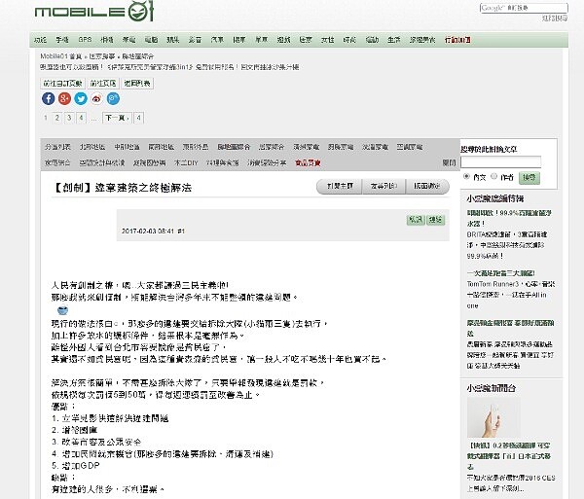Go to page 3 of the thread
This screenshot has width=584, height=499.
[x=69, y=118]
